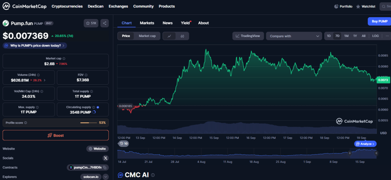Switch chart to Price view
391x180 pixels.
pyautogui.click(x=126, y=36)
